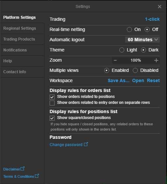Close the Settings dialog with X icon
Viewport: 167px width, 184px height.
pos(159,7)
